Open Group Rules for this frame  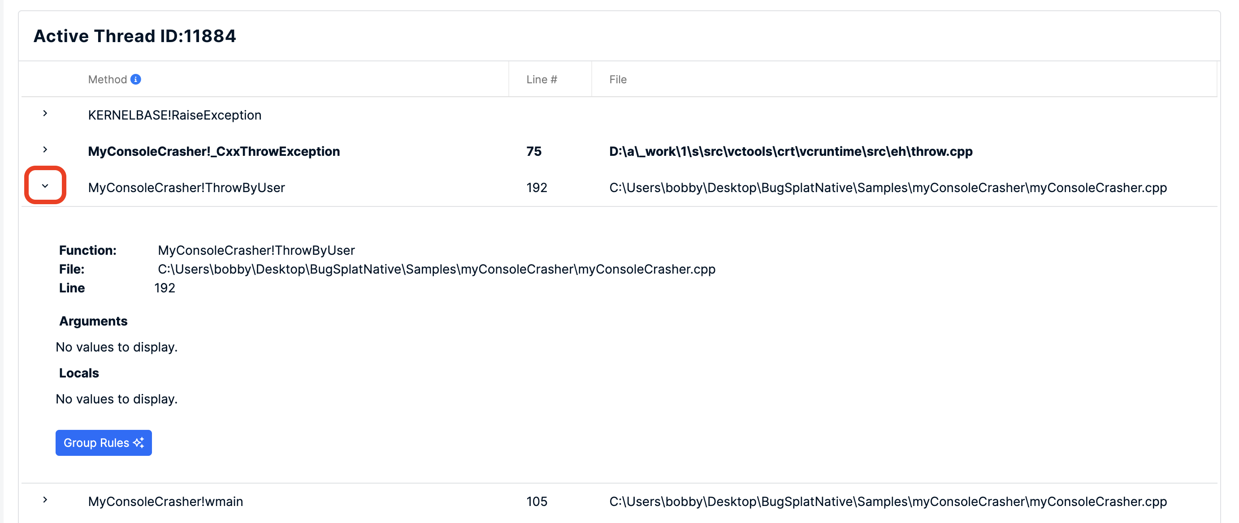104,443
